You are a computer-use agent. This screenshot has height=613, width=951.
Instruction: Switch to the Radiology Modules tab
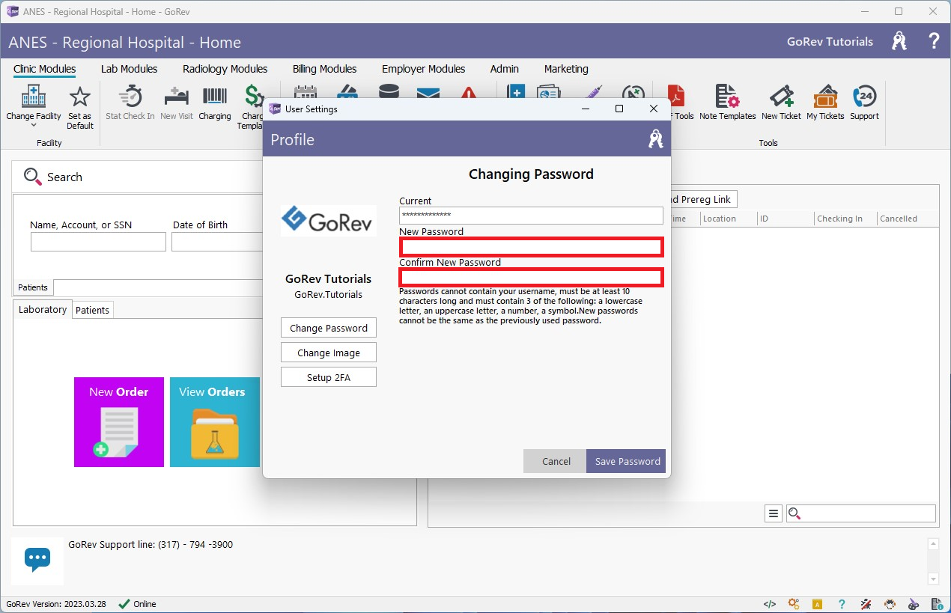(x=225, y=69)
